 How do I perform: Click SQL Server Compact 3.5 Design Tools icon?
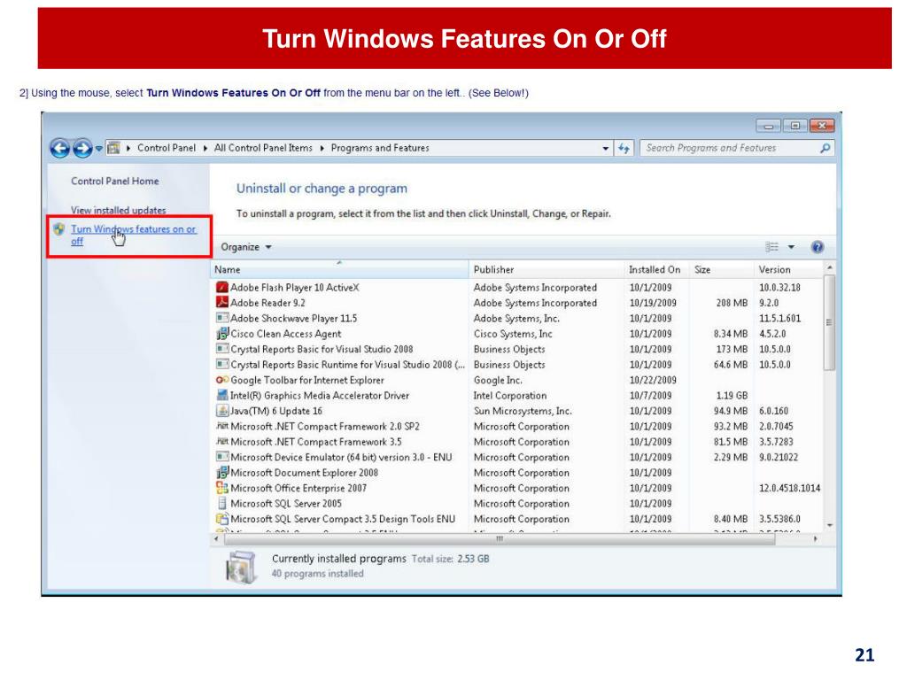click(x=222, y=519)
